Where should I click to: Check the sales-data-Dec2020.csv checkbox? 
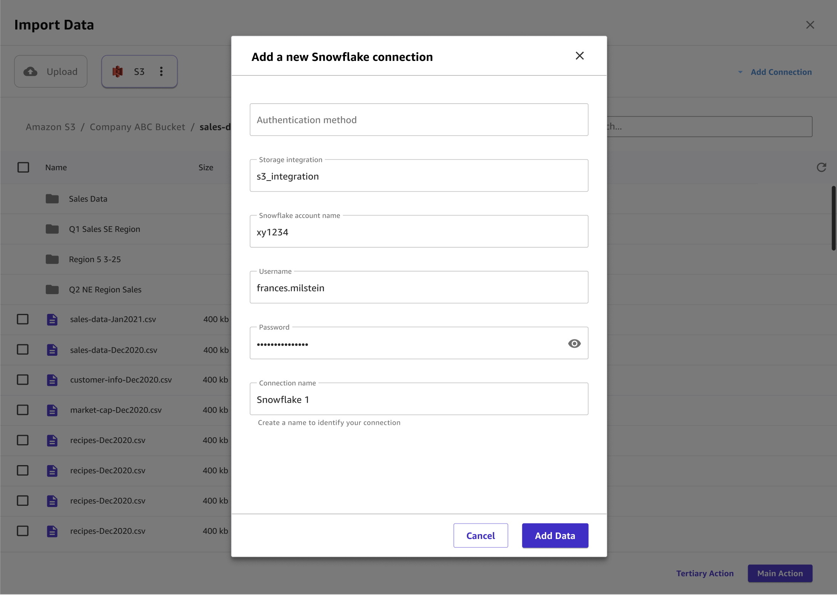click(22, 349)
